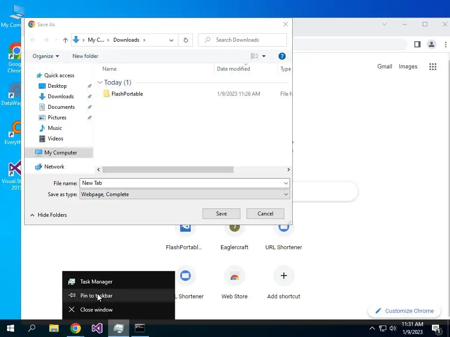Choose Pin to taskbar in jump list
Viewport: 450px width, 337px height.
click(x=119, y=296)
